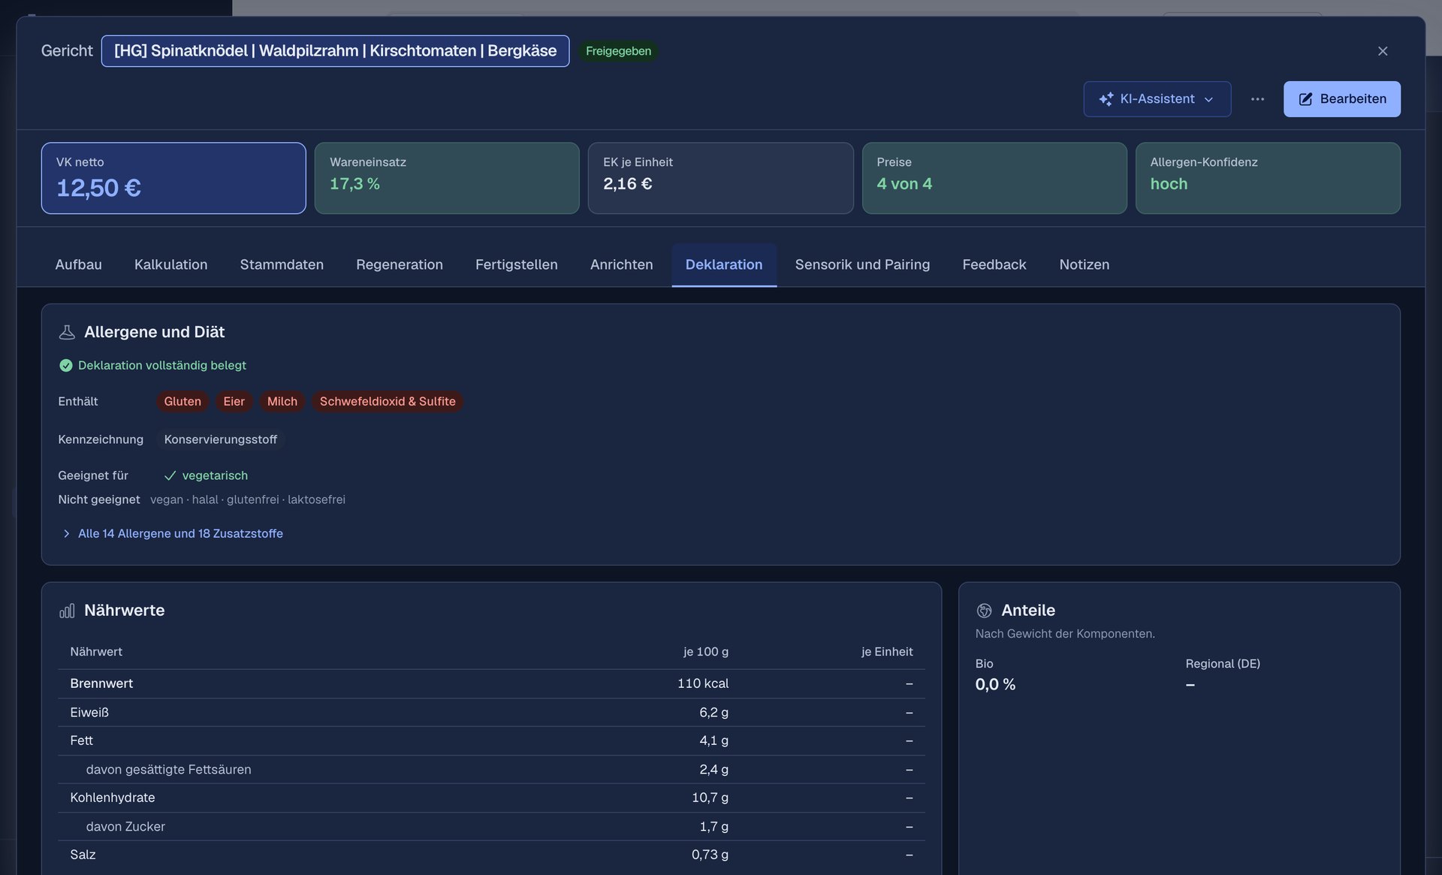This screenshot has width=1442, height=875.
Task: Click the flask icon beside Allergene und Diät
Action: coord(67,332)
